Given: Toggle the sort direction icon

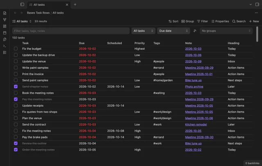Looking at the screenshot, I should (x=195, y=31).
